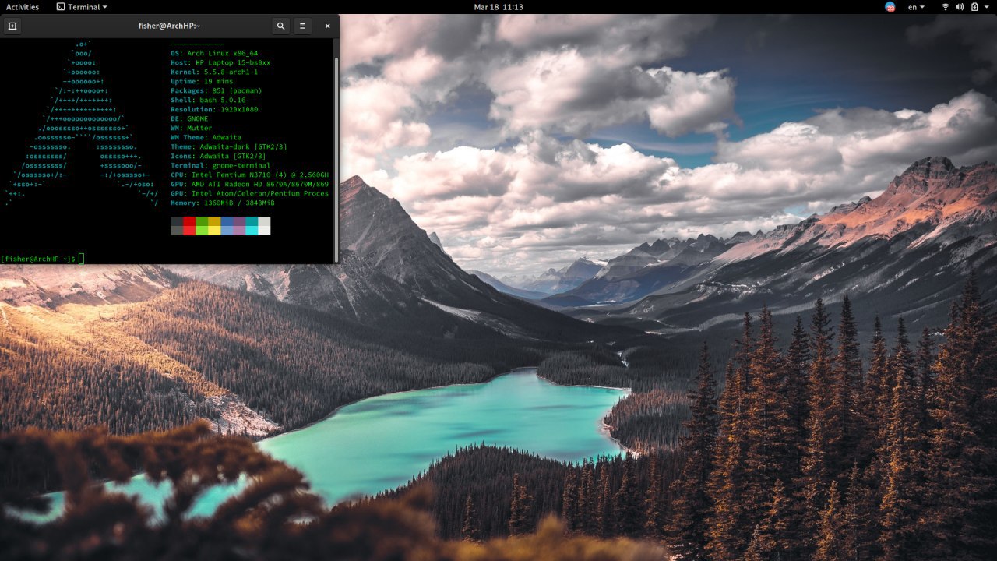Open a new terminal tab
The height and width of the screenshot is (561, 997).
click(x=12, y=26)
